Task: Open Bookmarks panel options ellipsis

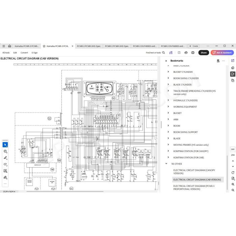Action: tap(223, 61)
